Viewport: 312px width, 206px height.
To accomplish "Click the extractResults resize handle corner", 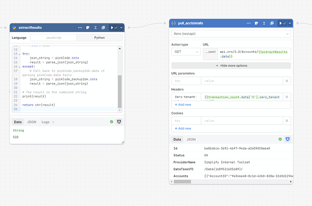I will [123, 142].
